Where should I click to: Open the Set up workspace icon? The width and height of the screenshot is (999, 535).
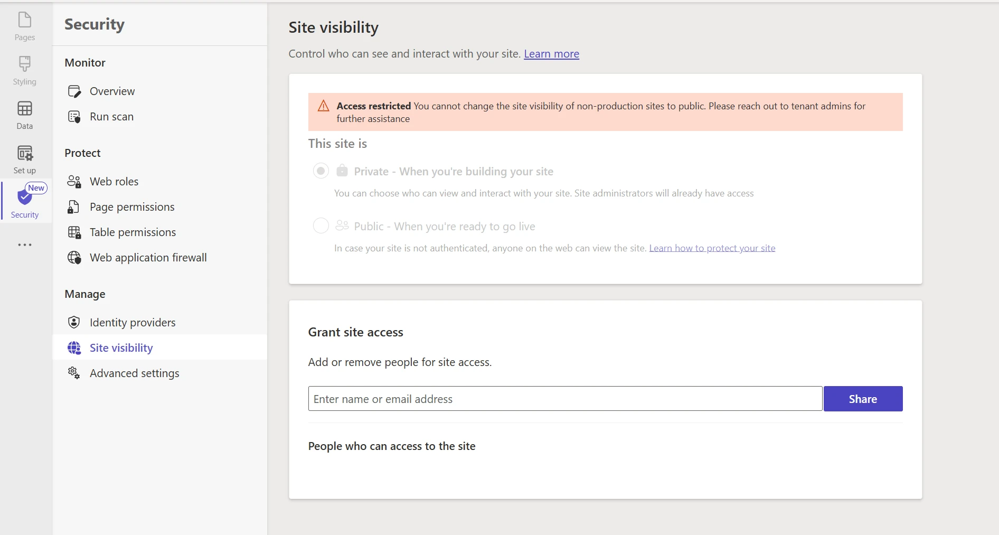pos(25,153)
